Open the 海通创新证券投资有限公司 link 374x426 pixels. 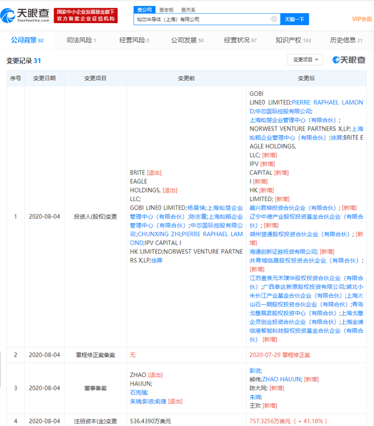[283, 252]
